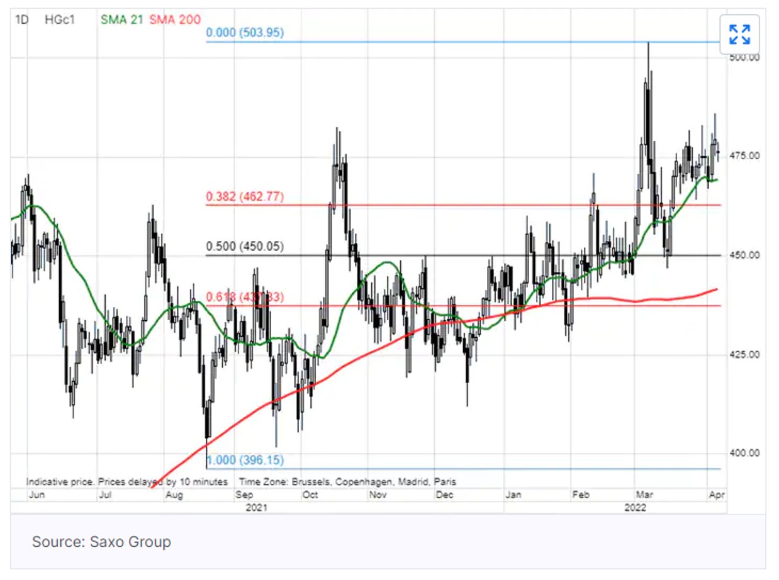The width and height of the screenshot is (779, 580).
Task: Select the 0.382 (462.77) retracement label
Action: click(245, 197)
